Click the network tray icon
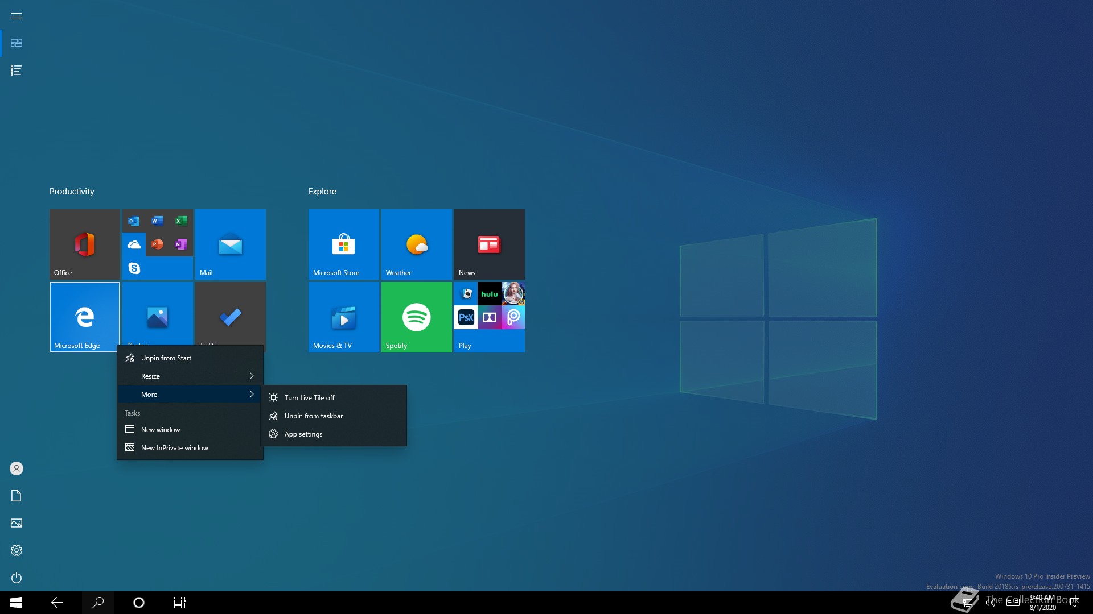The width and height of the screenshot is (1093, 614). pyautogui.click(x=967, y=603)
